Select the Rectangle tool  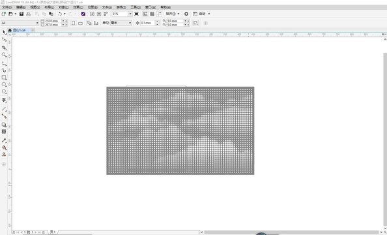[4, 78]
